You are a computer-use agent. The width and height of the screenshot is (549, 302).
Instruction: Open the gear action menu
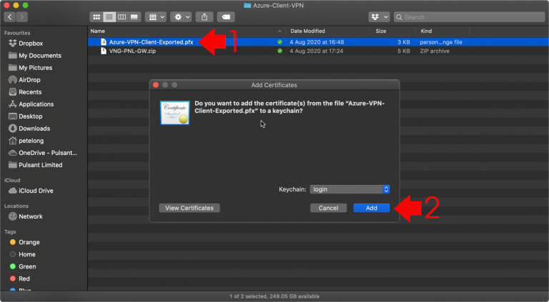pyautogui.click(x=181, y=17)
